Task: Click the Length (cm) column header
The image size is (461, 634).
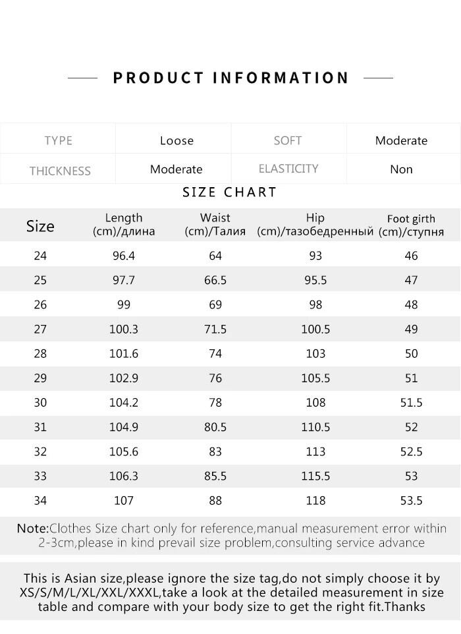Action: tap(124, 224)
